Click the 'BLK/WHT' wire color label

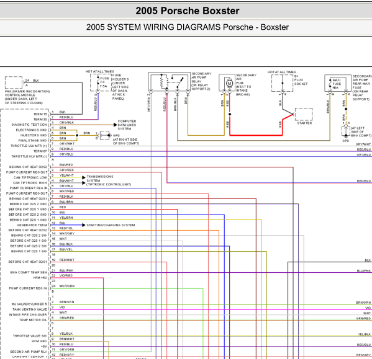click(x=66, y=180)
